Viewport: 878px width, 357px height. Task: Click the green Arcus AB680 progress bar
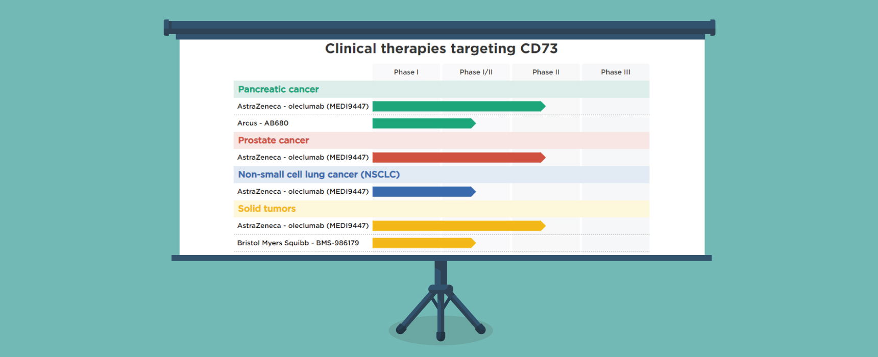tap(424, 123)
